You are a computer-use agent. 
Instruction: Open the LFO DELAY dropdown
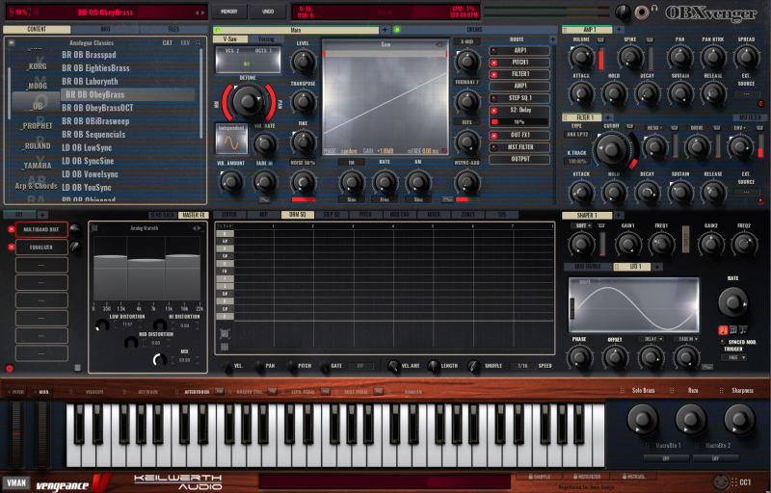click(651, 339)
